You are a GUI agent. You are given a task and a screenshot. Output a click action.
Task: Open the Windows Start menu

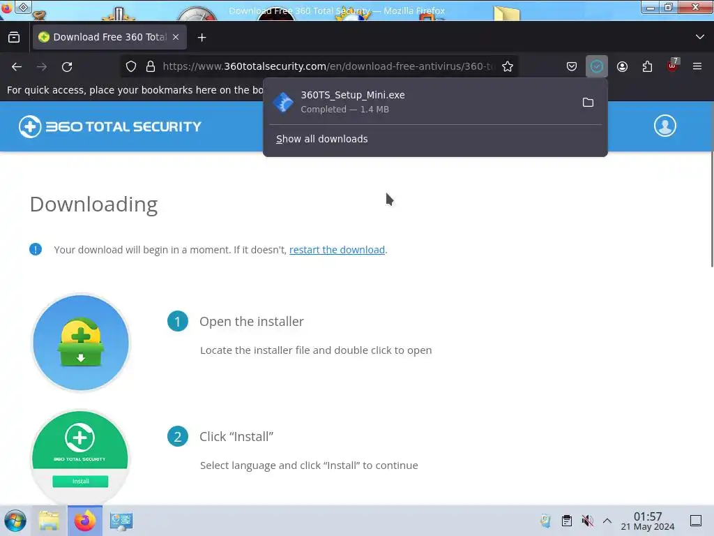coord(15,521)
